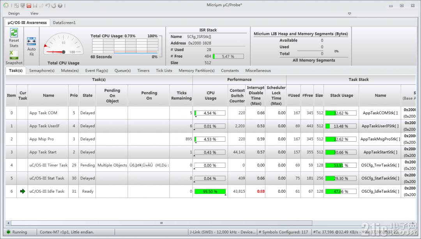Click the OSCfg_TmrTaskStk[ ] stack name

coord(380,165)
